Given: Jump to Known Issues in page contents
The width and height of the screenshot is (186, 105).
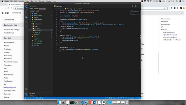Looking at the screenshot, I should tap(165, 19).
